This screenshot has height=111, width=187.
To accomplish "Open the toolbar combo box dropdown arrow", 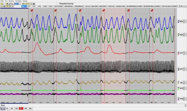I will [20, 4].
